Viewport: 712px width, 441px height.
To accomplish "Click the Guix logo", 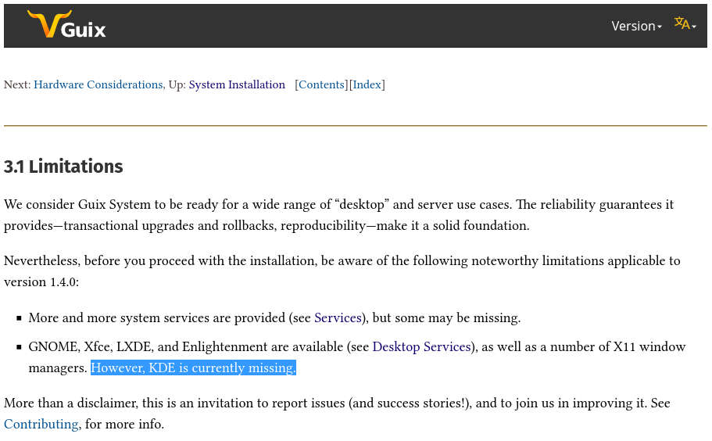I will pyautogui.click(x=66, y=24).
